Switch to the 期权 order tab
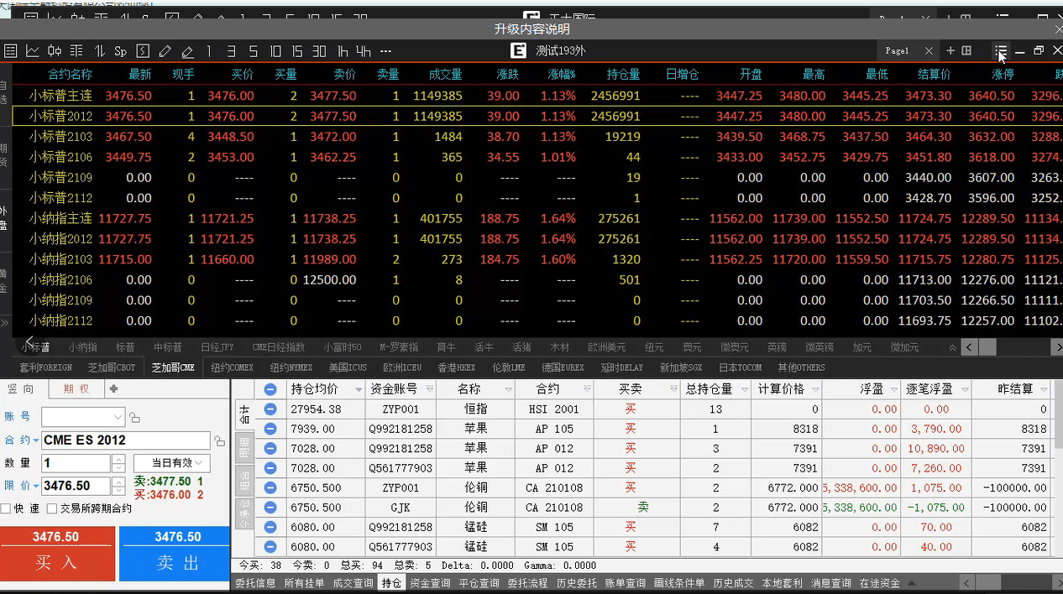1063x594 pixels. [x=76, y=389]
